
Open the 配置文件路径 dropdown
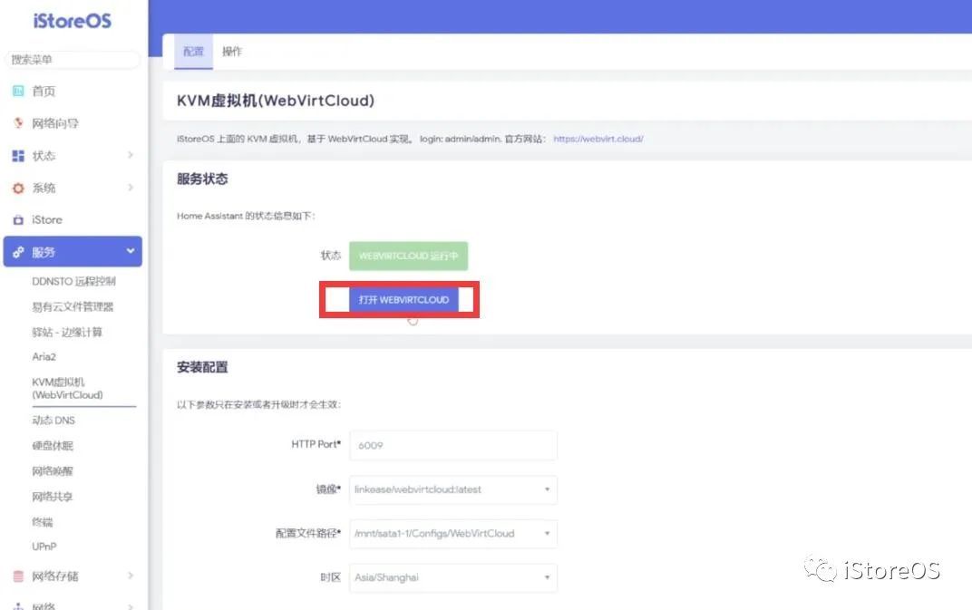coord(453,534)
